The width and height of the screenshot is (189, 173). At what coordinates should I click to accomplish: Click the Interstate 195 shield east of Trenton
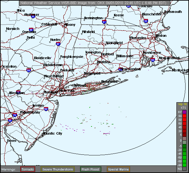(46, 109)
